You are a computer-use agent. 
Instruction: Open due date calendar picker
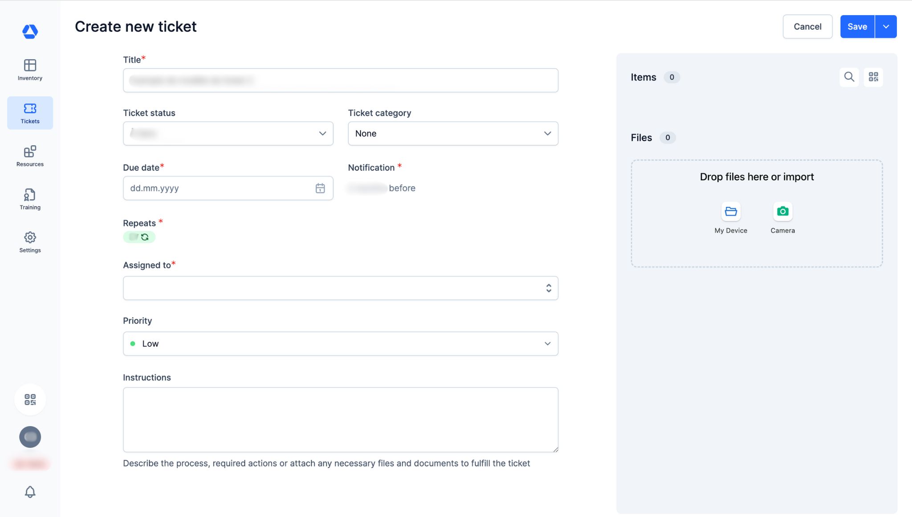[320, 188]
